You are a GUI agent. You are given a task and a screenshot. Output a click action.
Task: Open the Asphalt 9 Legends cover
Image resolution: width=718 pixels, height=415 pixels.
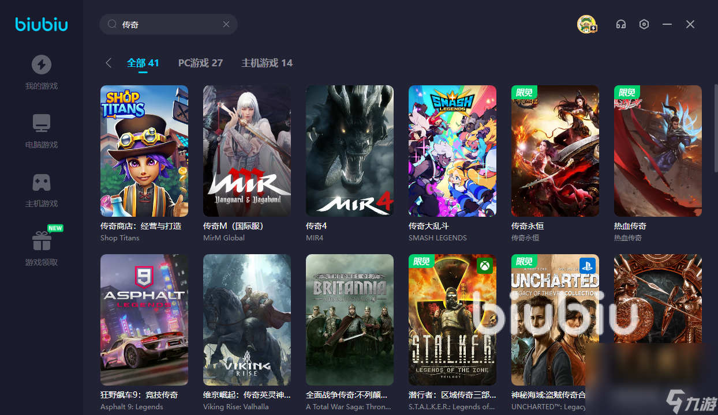pyautogui.click(x=144, y=320)
